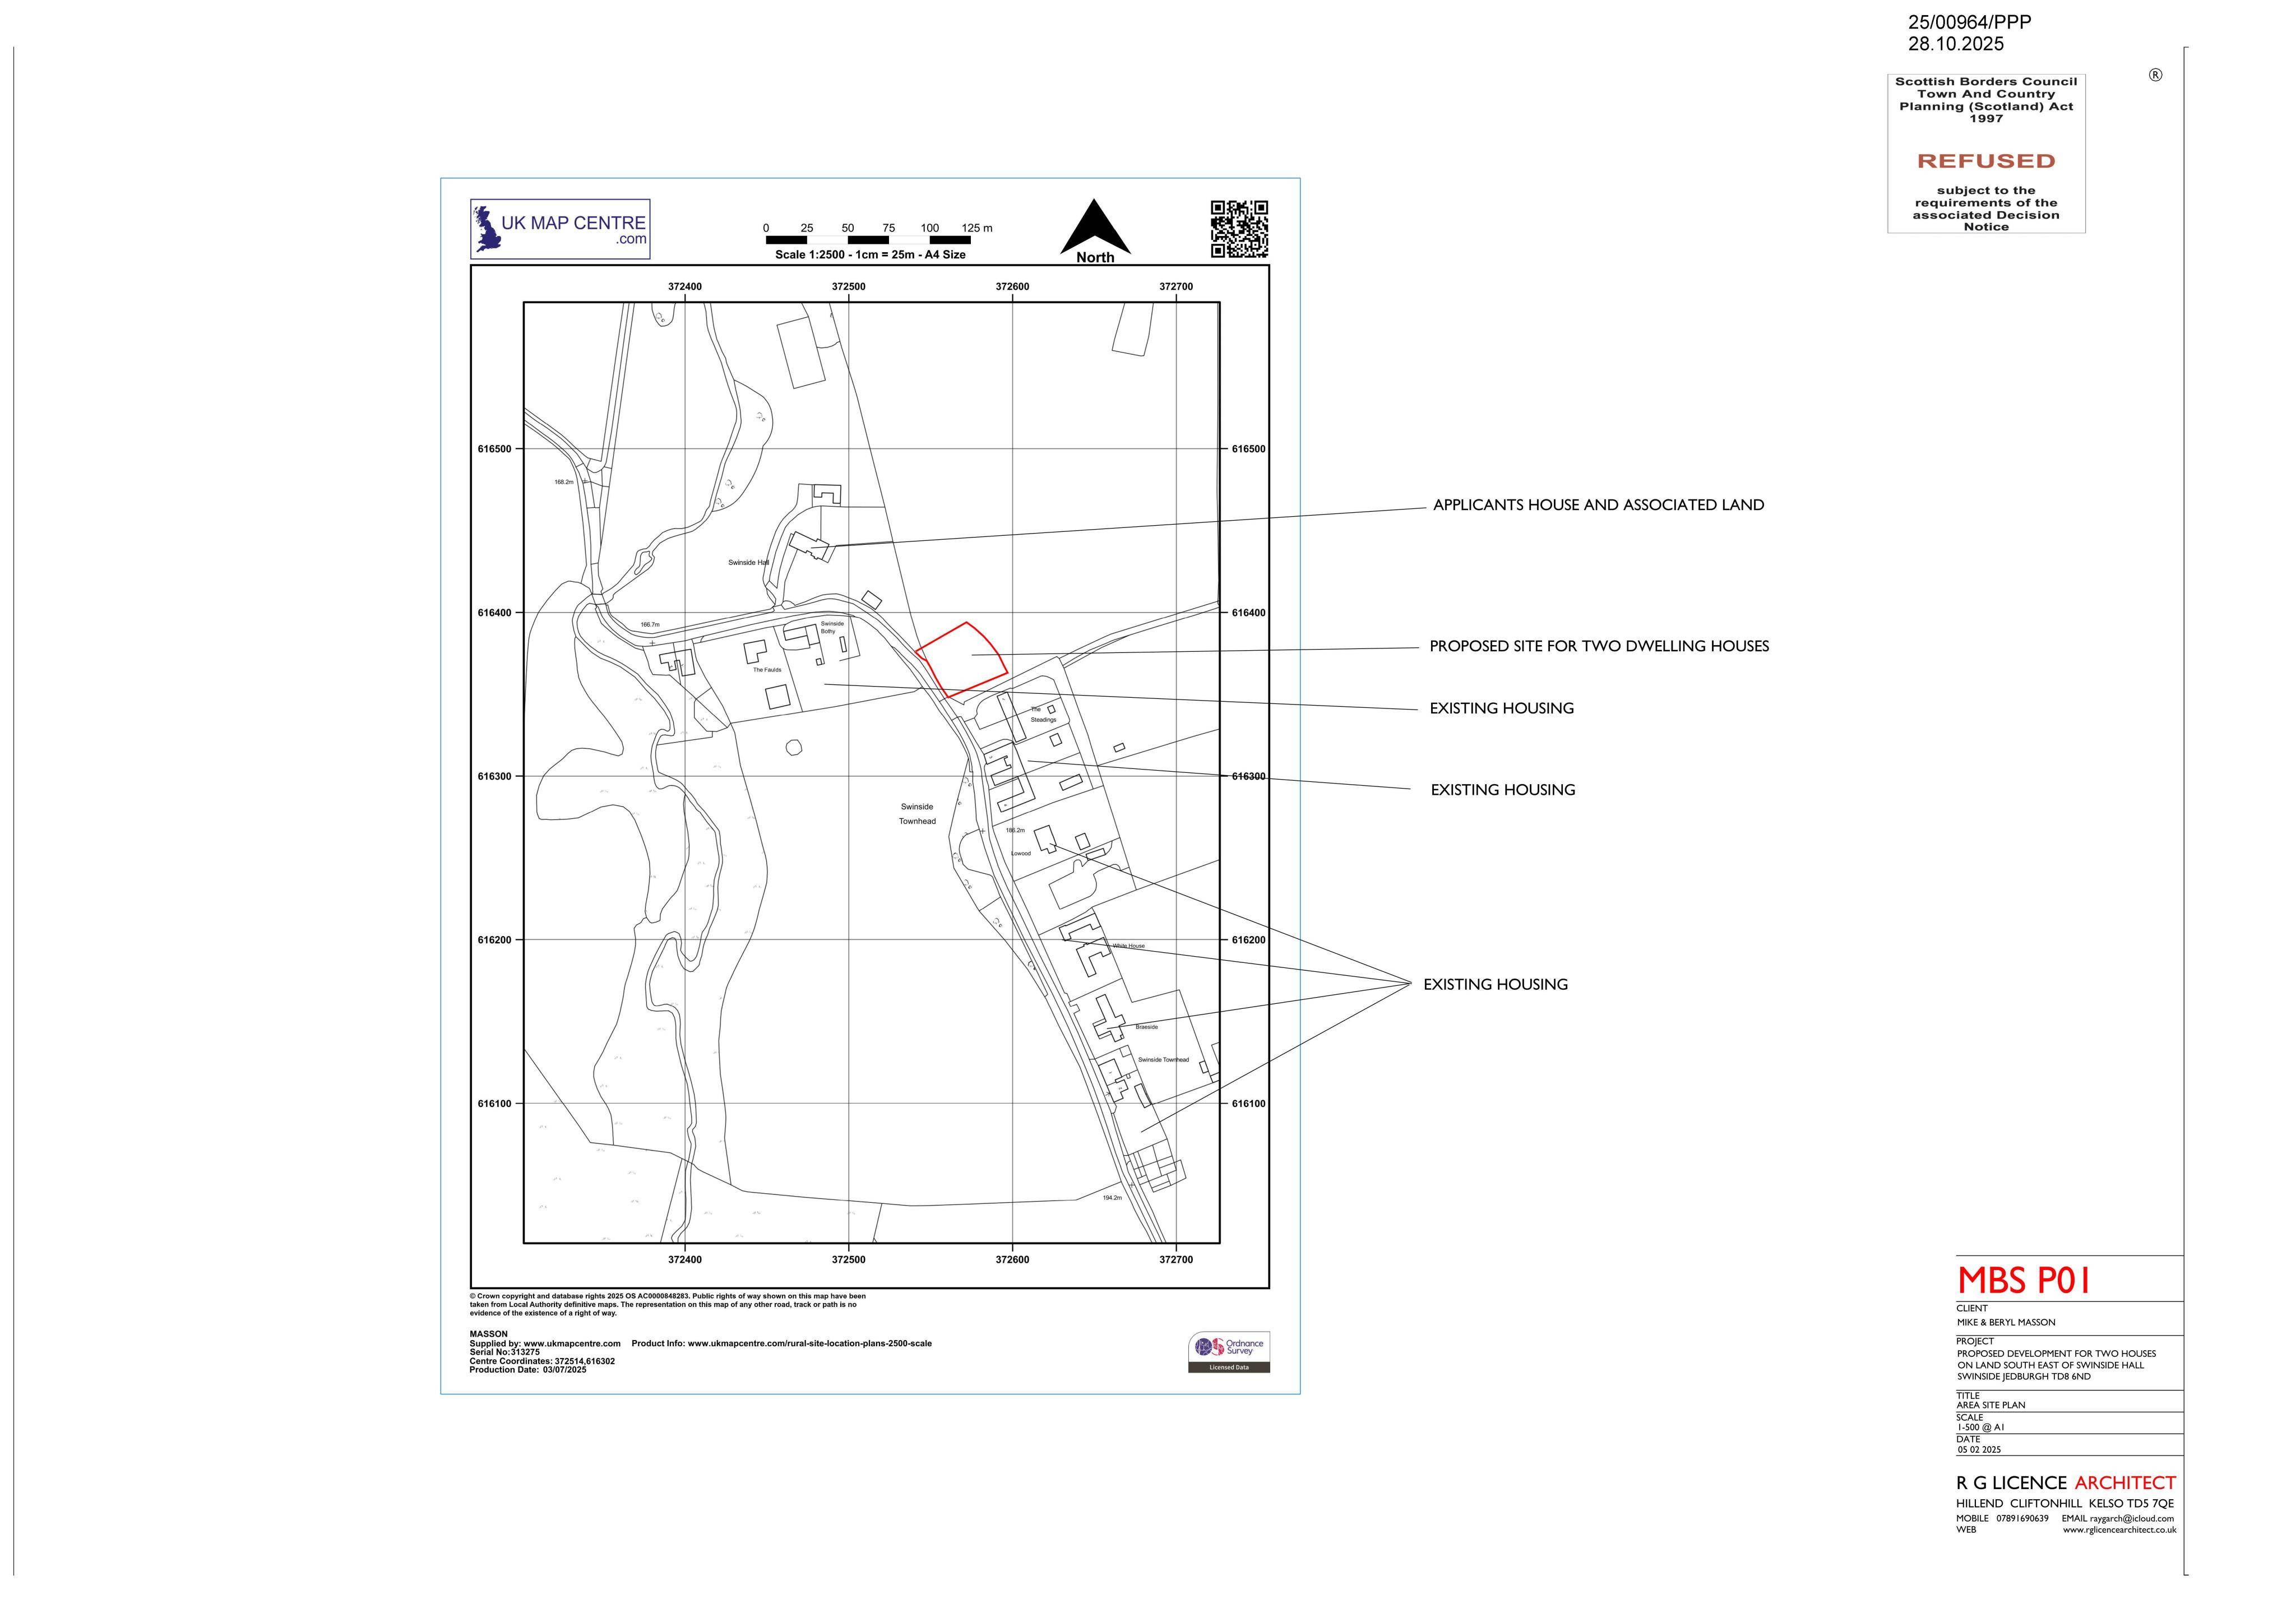Click the scale value '1-500 @ A1'
This screenshot has width=2296, height=1622.
(1981, 1427)
